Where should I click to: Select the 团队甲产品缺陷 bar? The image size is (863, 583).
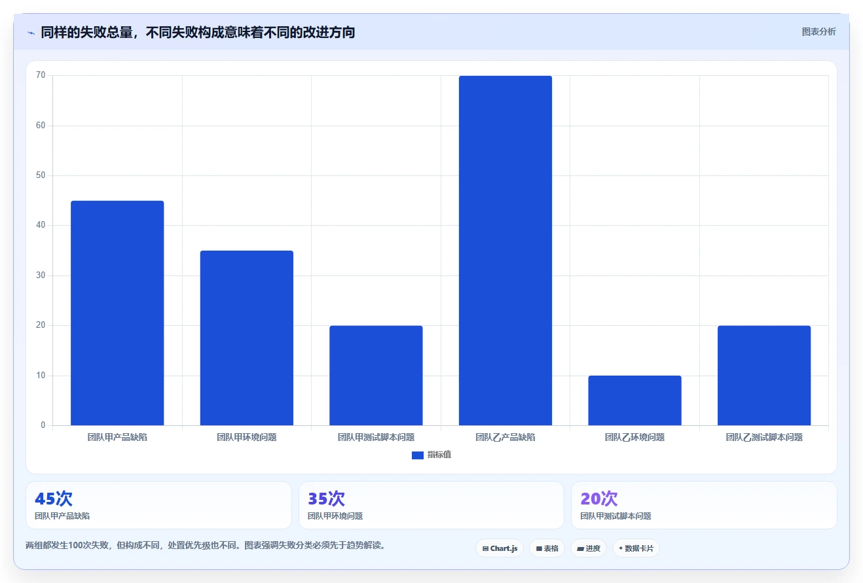tap(117, 313)
